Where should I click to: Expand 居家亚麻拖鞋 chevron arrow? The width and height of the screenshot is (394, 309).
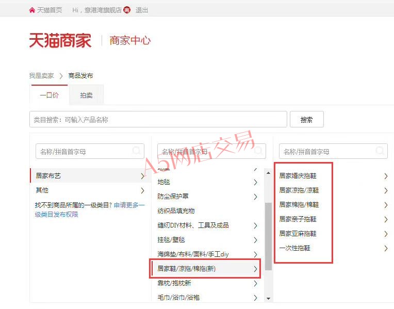pyautogui.click(x=386, y=234)
